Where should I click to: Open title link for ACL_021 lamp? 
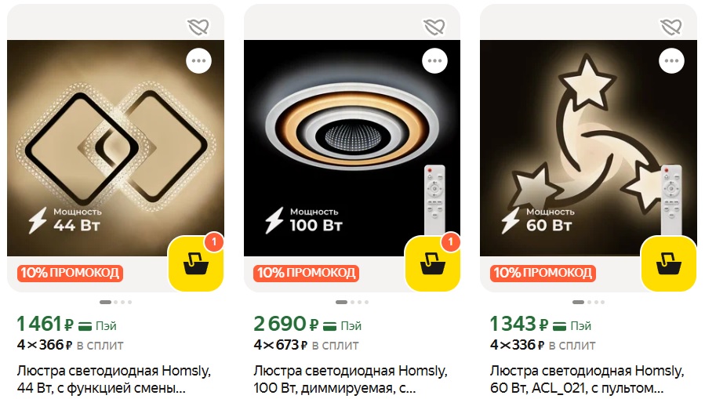coord(587,379)
